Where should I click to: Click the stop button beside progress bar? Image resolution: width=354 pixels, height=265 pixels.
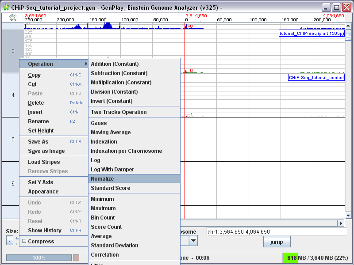(x=76, y=257)
